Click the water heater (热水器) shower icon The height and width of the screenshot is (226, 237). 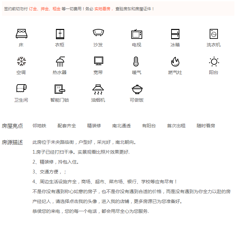pyautogui.click(x=60, y=62)
